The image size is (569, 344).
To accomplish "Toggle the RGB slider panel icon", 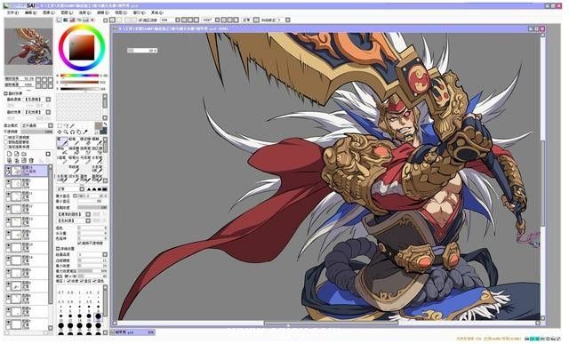I will [x=66, y=20].
